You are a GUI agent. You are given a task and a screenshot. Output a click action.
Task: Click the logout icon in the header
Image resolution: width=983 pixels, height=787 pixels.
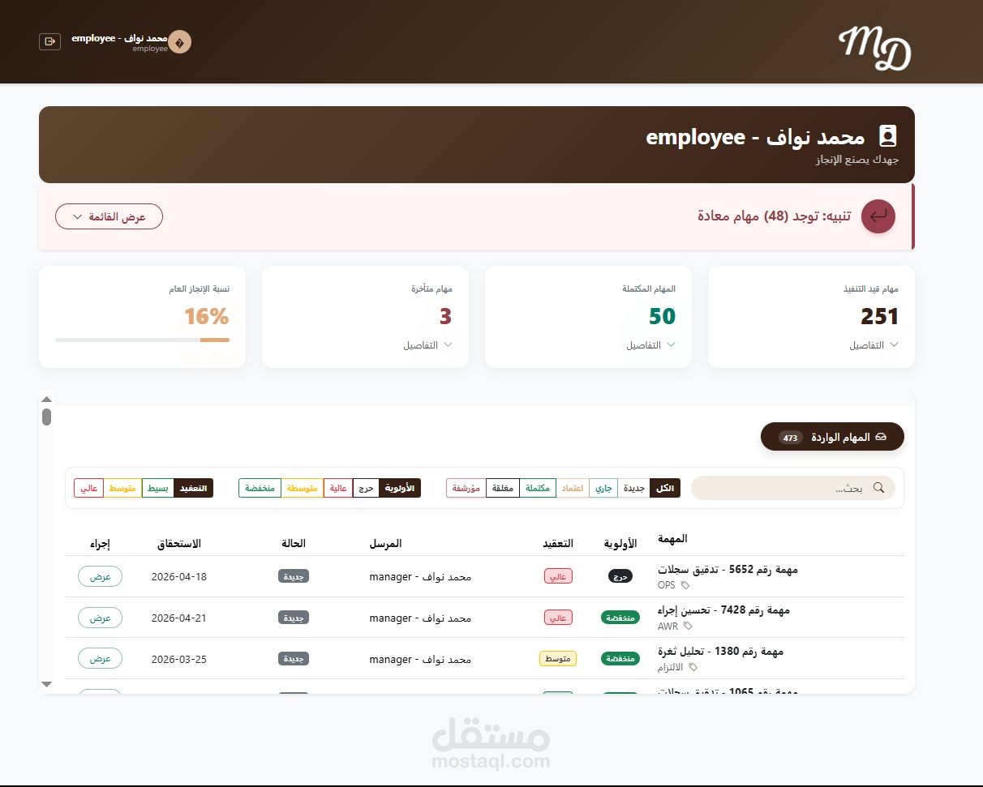pyautogui.click(x=49, y=41)
